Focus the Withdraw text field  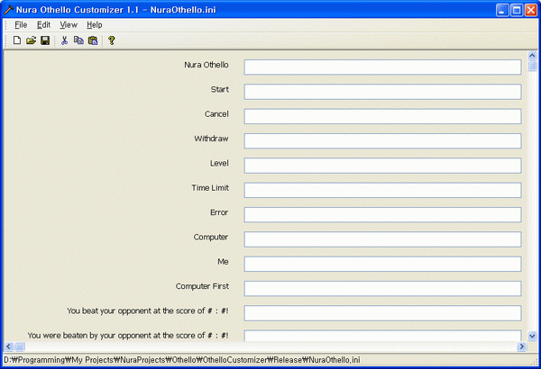[x=382, y=141]
